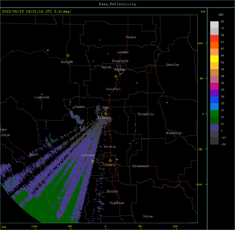
Task: Click the Lake Louise label
Action: 5,132
